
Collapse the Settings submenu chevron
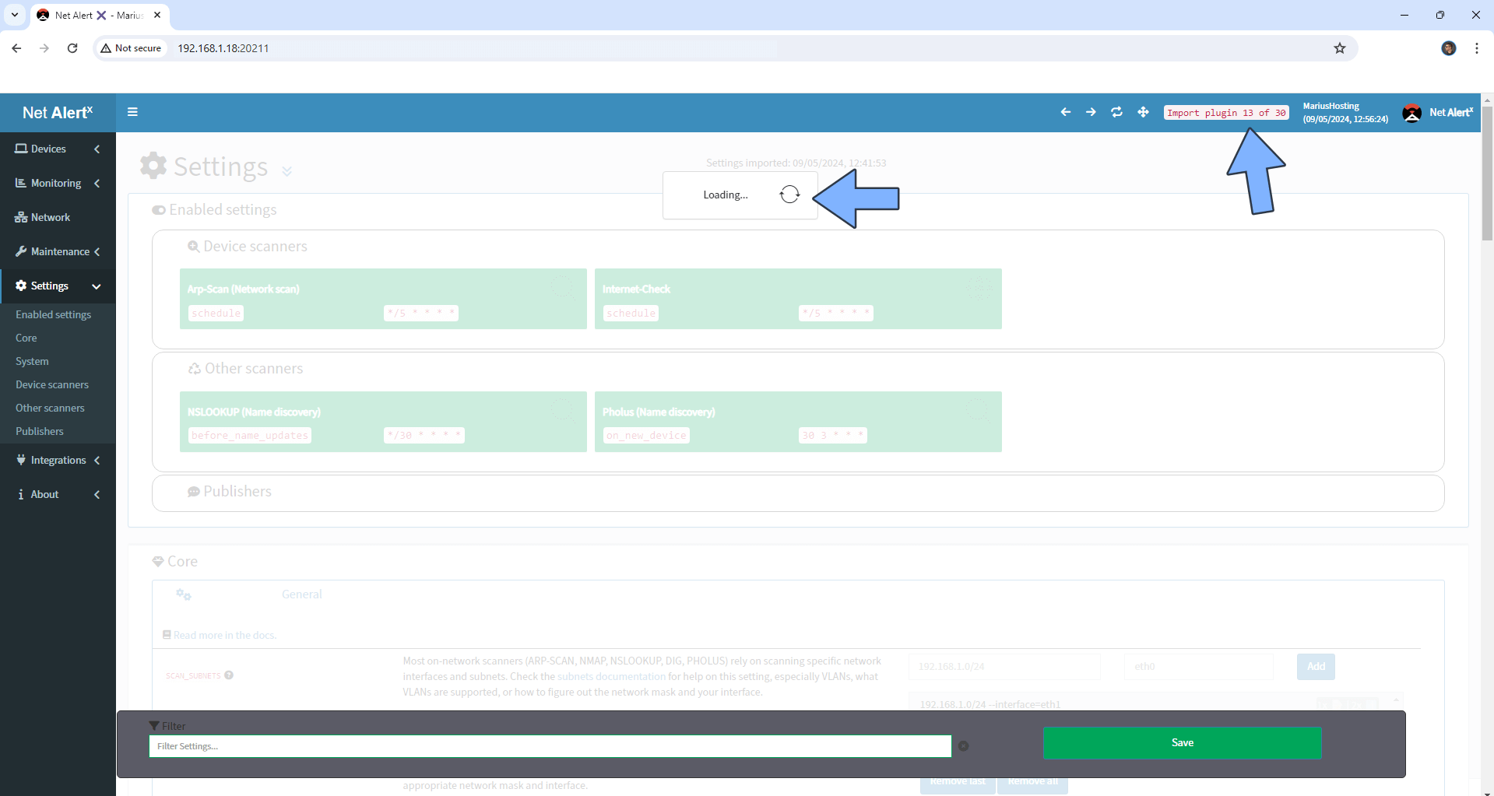coord(97,286)
